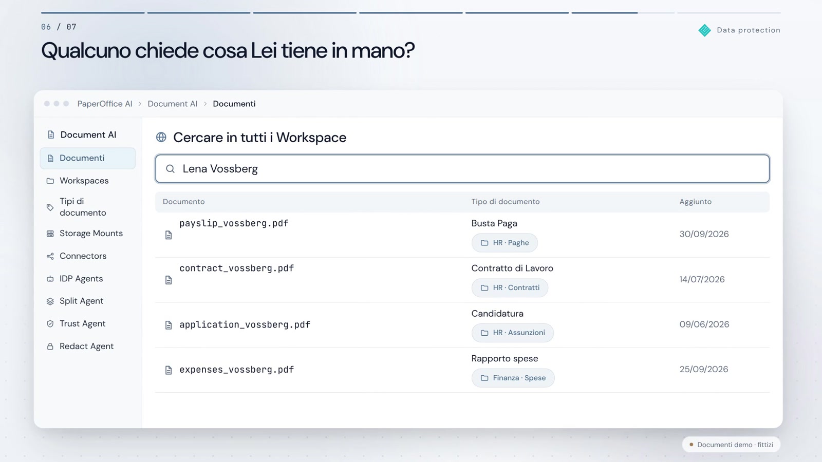
Task: Select the Document AI breadcrumb
Action: click(x=173, y=104)
